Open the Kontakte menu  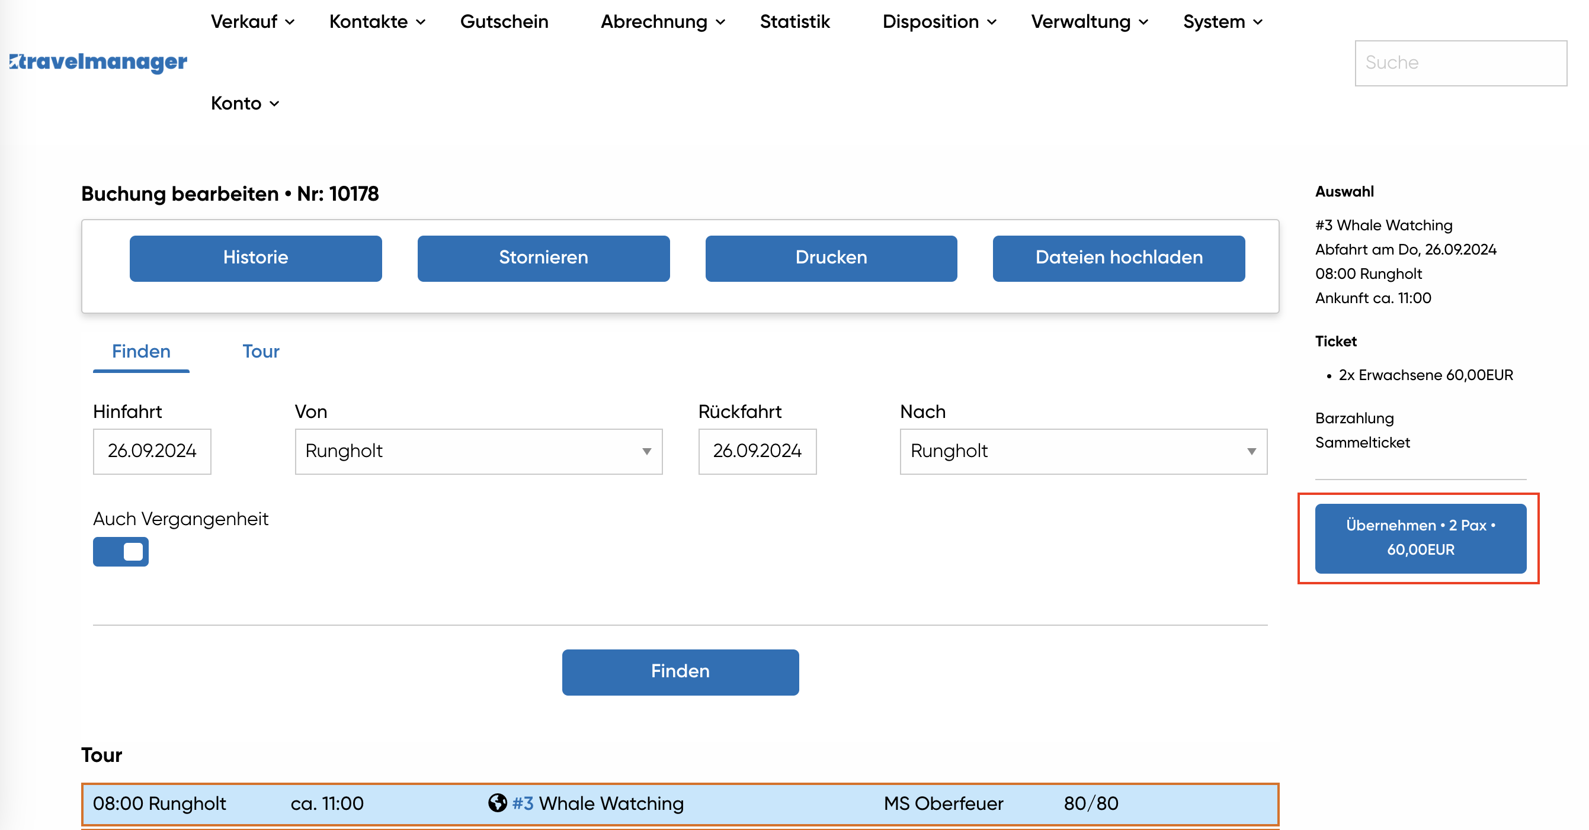(377, 21)
